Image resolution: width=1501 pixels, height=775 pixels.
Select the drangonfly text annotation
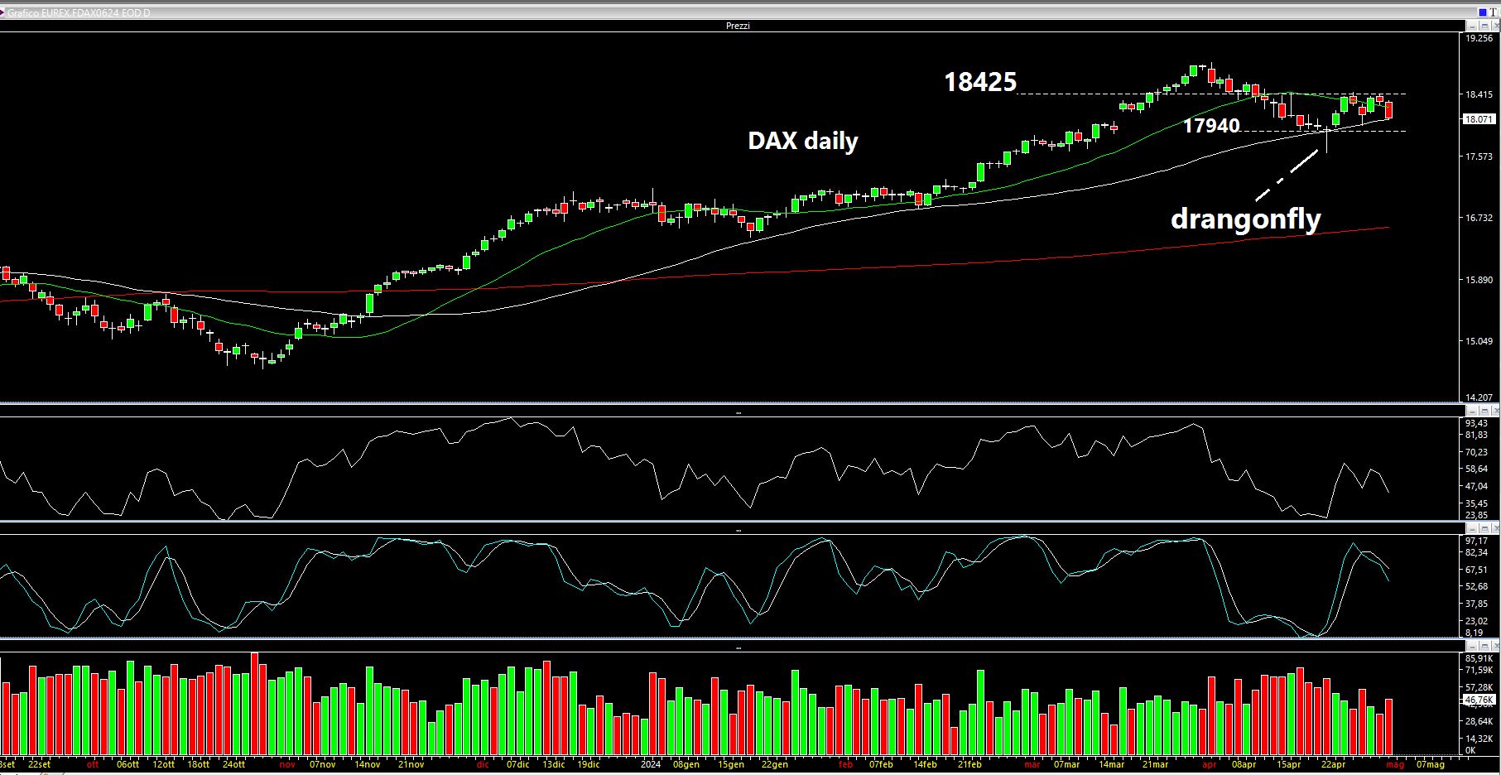pos(1245,219)
